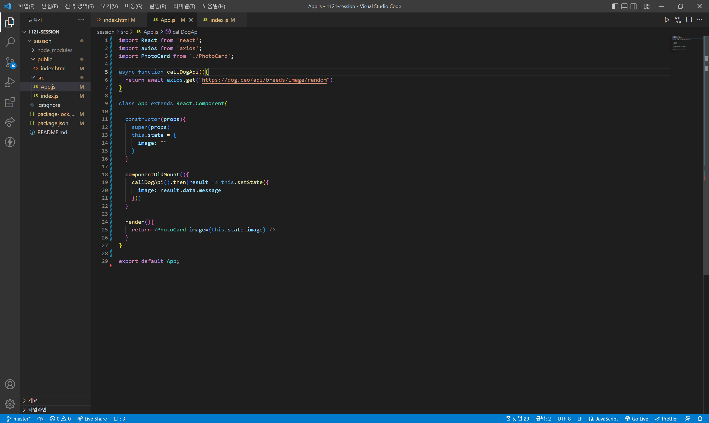709x423 pixels.
Task: Click Go Live in status bar
Action: 637,419
